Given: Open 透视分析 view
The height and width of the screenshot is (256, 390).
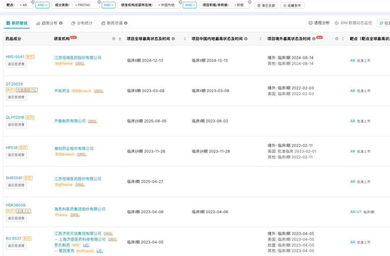Looking at the screenshot, I should click(319, 23).
